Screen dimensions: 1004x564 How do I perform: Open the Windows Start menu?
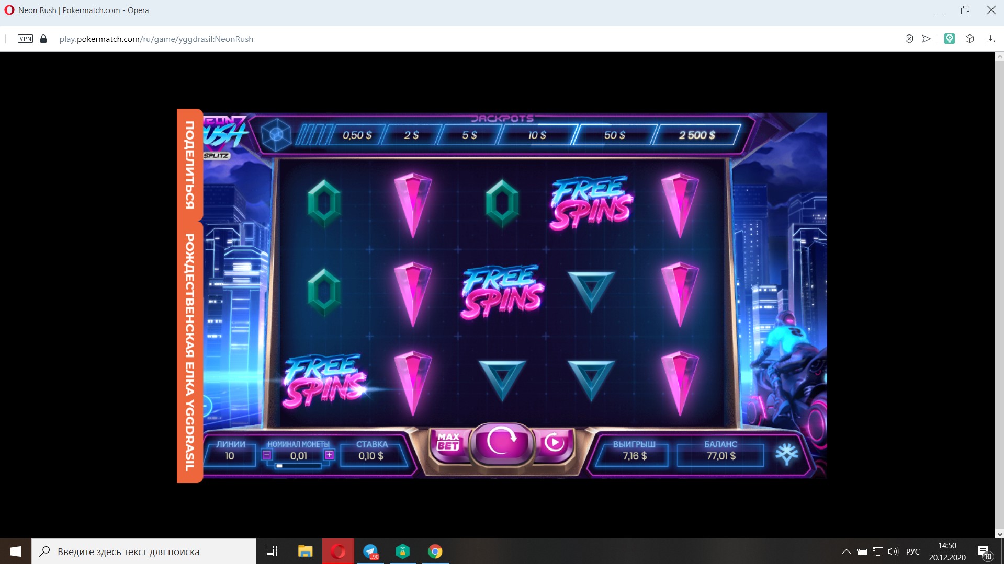pyautogui.click(x=16, y=551)
